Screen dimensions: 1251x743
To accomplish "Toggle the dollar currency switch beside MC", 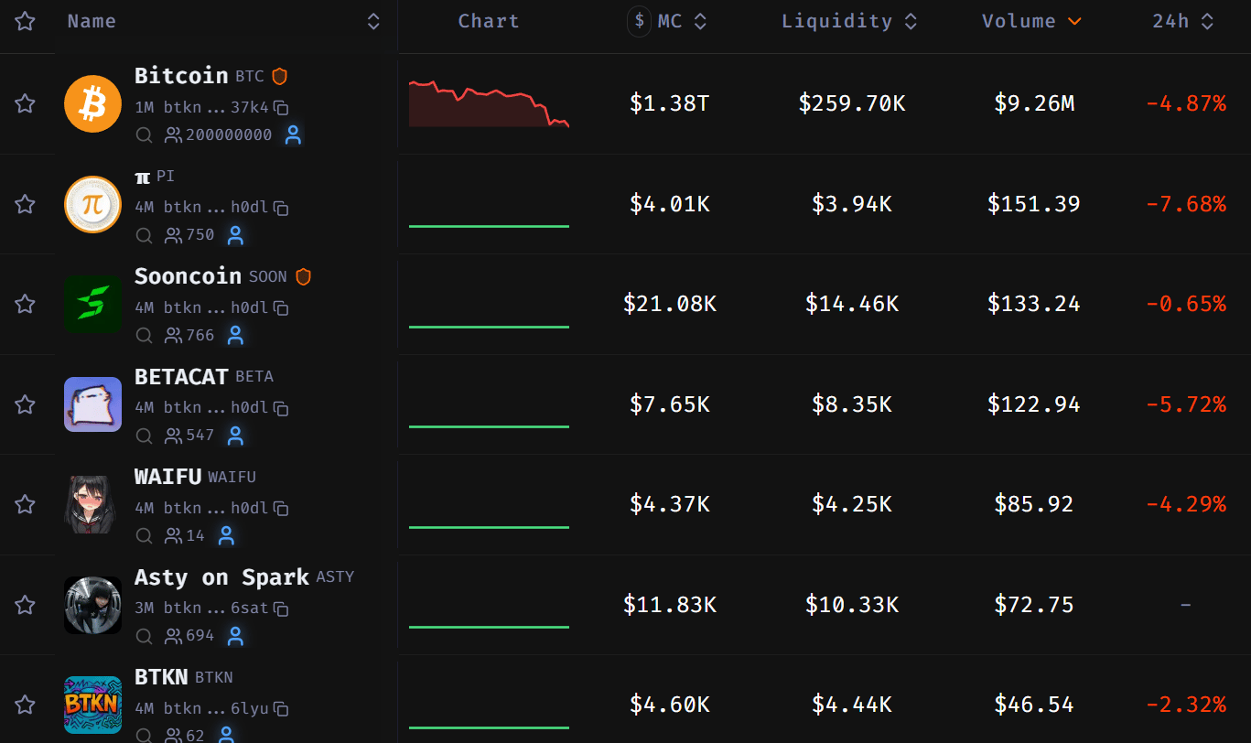I will coord(640,21).
